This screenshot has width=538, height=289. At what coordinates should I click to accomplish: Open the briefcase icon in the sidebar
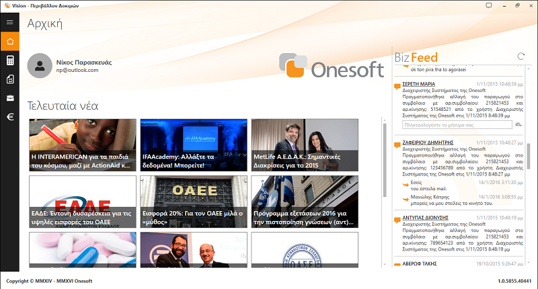(x=9, y=98)
